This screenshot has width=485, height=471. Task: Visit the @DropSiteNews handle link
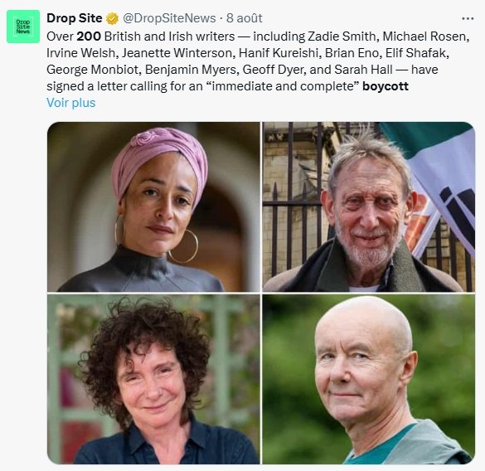[x=169, y=18]
